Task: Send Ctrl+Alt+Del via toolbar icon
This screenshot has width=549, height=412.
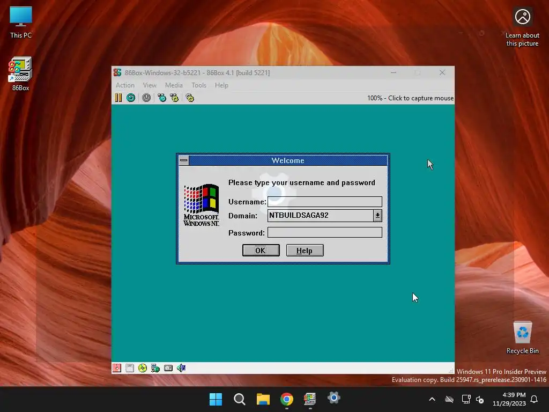Action: pyautogui.click(x=162, y=98)
